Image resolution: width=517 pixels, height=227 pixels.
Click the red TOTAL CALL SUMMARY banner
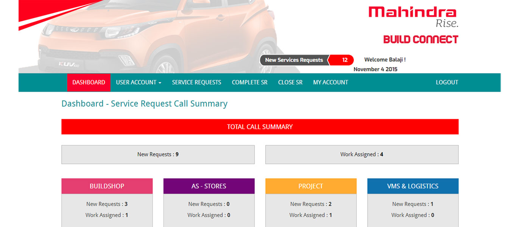click(260, 127)
